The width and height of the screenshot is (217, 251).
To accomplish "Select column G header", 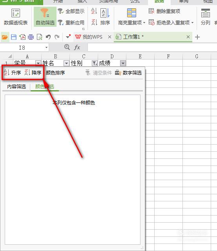I will [x=197, y=56].
